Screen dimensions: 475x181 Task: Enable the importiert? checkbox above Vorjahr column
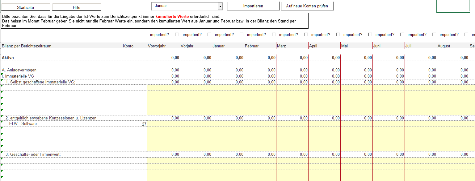209,35
